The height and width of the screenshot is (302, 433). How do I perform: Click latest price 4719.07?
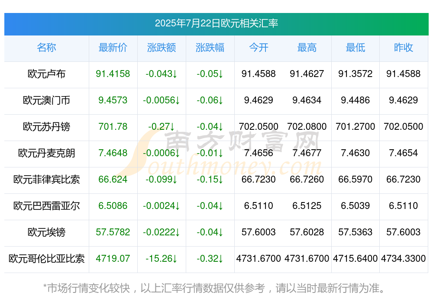tap(113, 259)
